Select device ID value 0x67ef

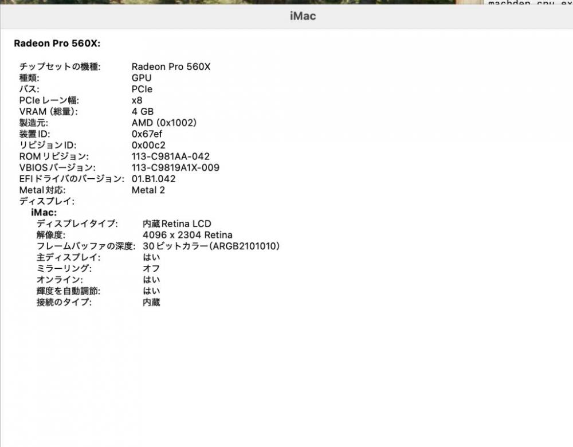point(147,134)
